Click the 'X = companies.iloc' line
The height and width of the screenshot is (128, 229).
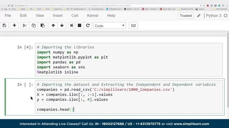tap(75, 95)
